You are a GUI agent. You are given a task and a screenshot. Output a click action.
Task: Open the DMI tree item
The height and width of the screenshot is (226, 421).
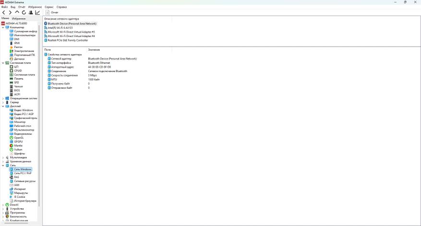17,39
